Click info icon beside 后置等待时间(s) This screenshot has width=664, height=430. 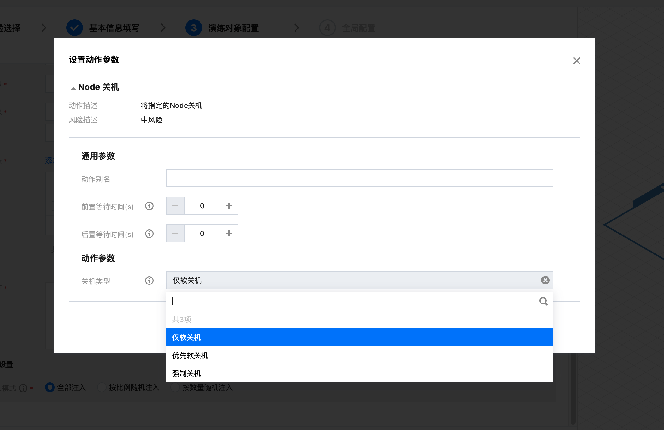pyautogui.click(x=149, y=234)
